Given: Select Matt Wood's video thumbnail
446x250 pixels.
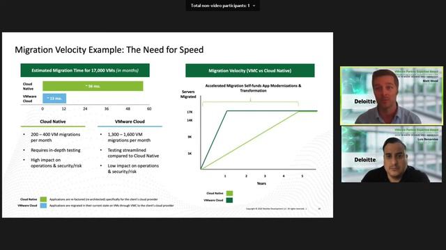Looking at the screenshot, I should (392, 96).
